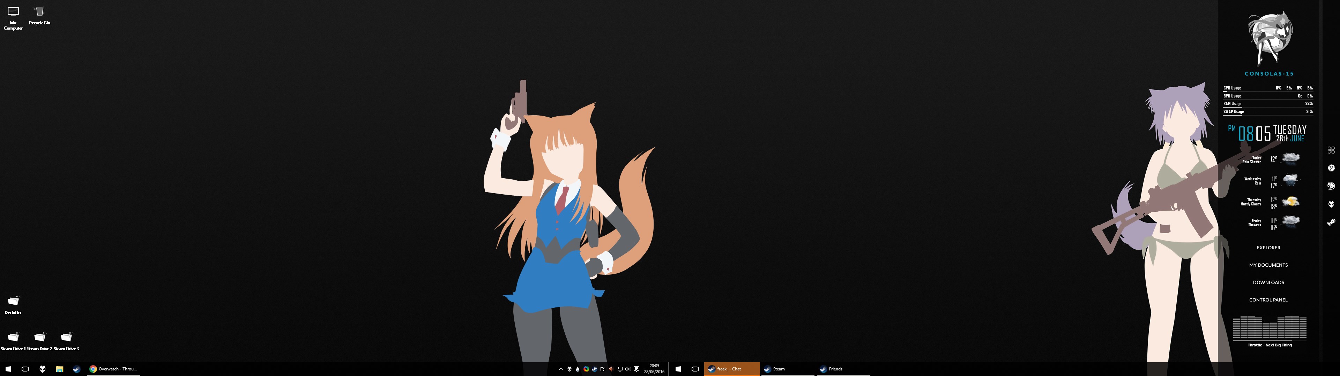
Task: Switch to the Steam window in the taskbar
Action: (788, 369)
